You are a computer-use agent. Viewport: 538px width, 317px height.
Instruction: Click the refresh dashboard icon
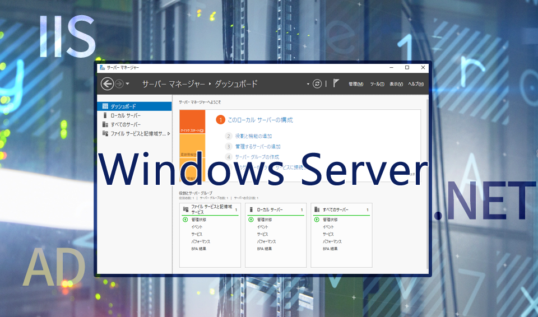point(317,83)
